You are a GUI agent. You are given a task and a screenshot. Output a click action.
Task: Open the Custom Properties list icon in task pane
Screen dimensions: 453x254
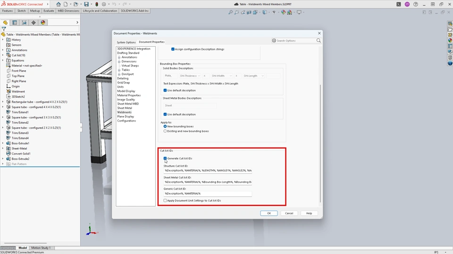450,46
